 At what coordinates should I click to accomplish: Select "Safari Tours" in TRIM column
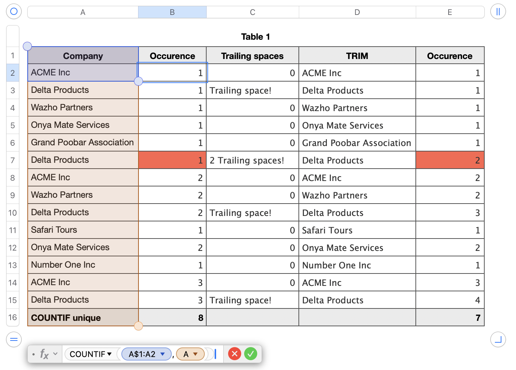coord(357,230)
